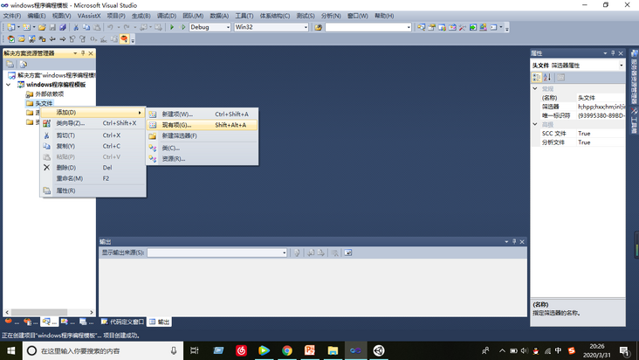This screenshot has width=639, height=360.
Task: Sort properties alphabetically in Properties panel
Action: [x=547, y=77]
